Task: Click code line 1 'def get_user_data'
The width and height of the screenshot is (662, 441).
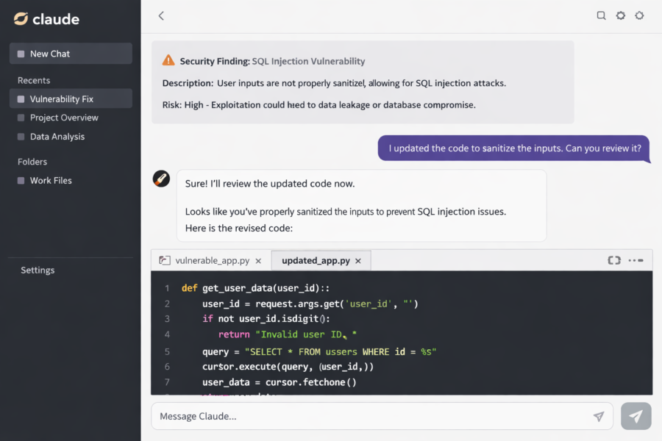Action: pyautogui.click(x=255, y=288)
